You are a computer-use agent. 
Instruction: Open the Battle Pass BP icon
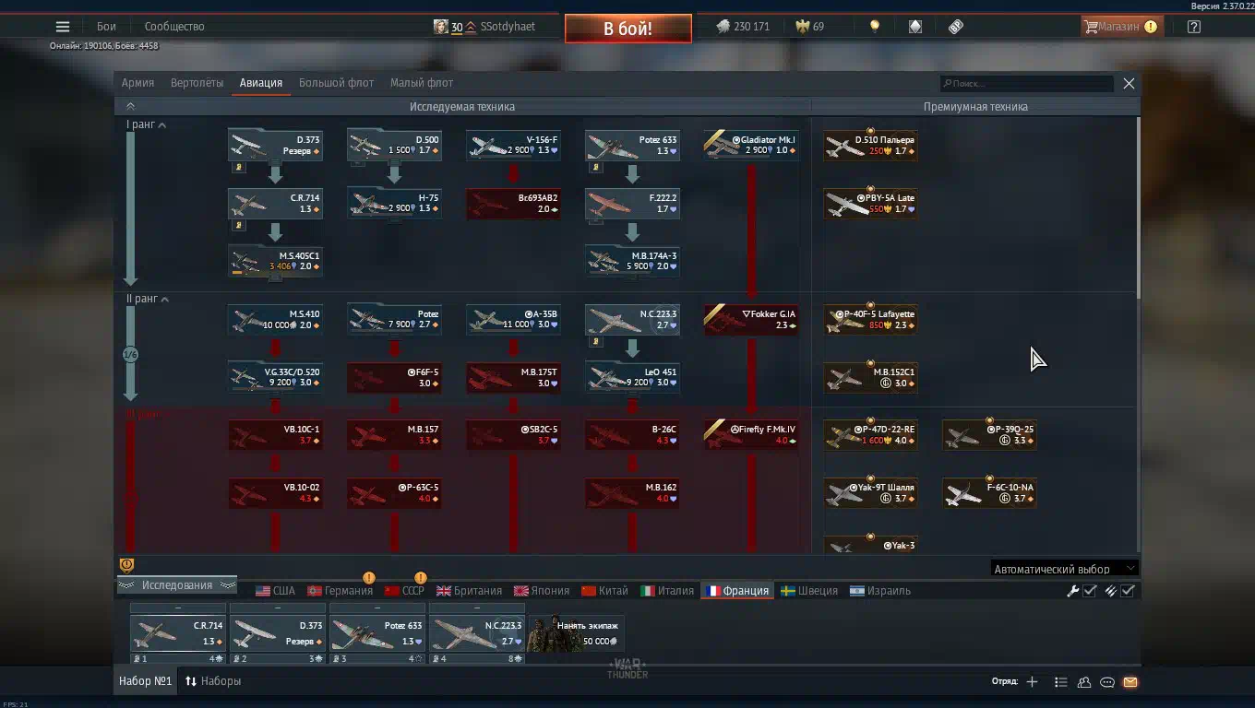[956, 27]
